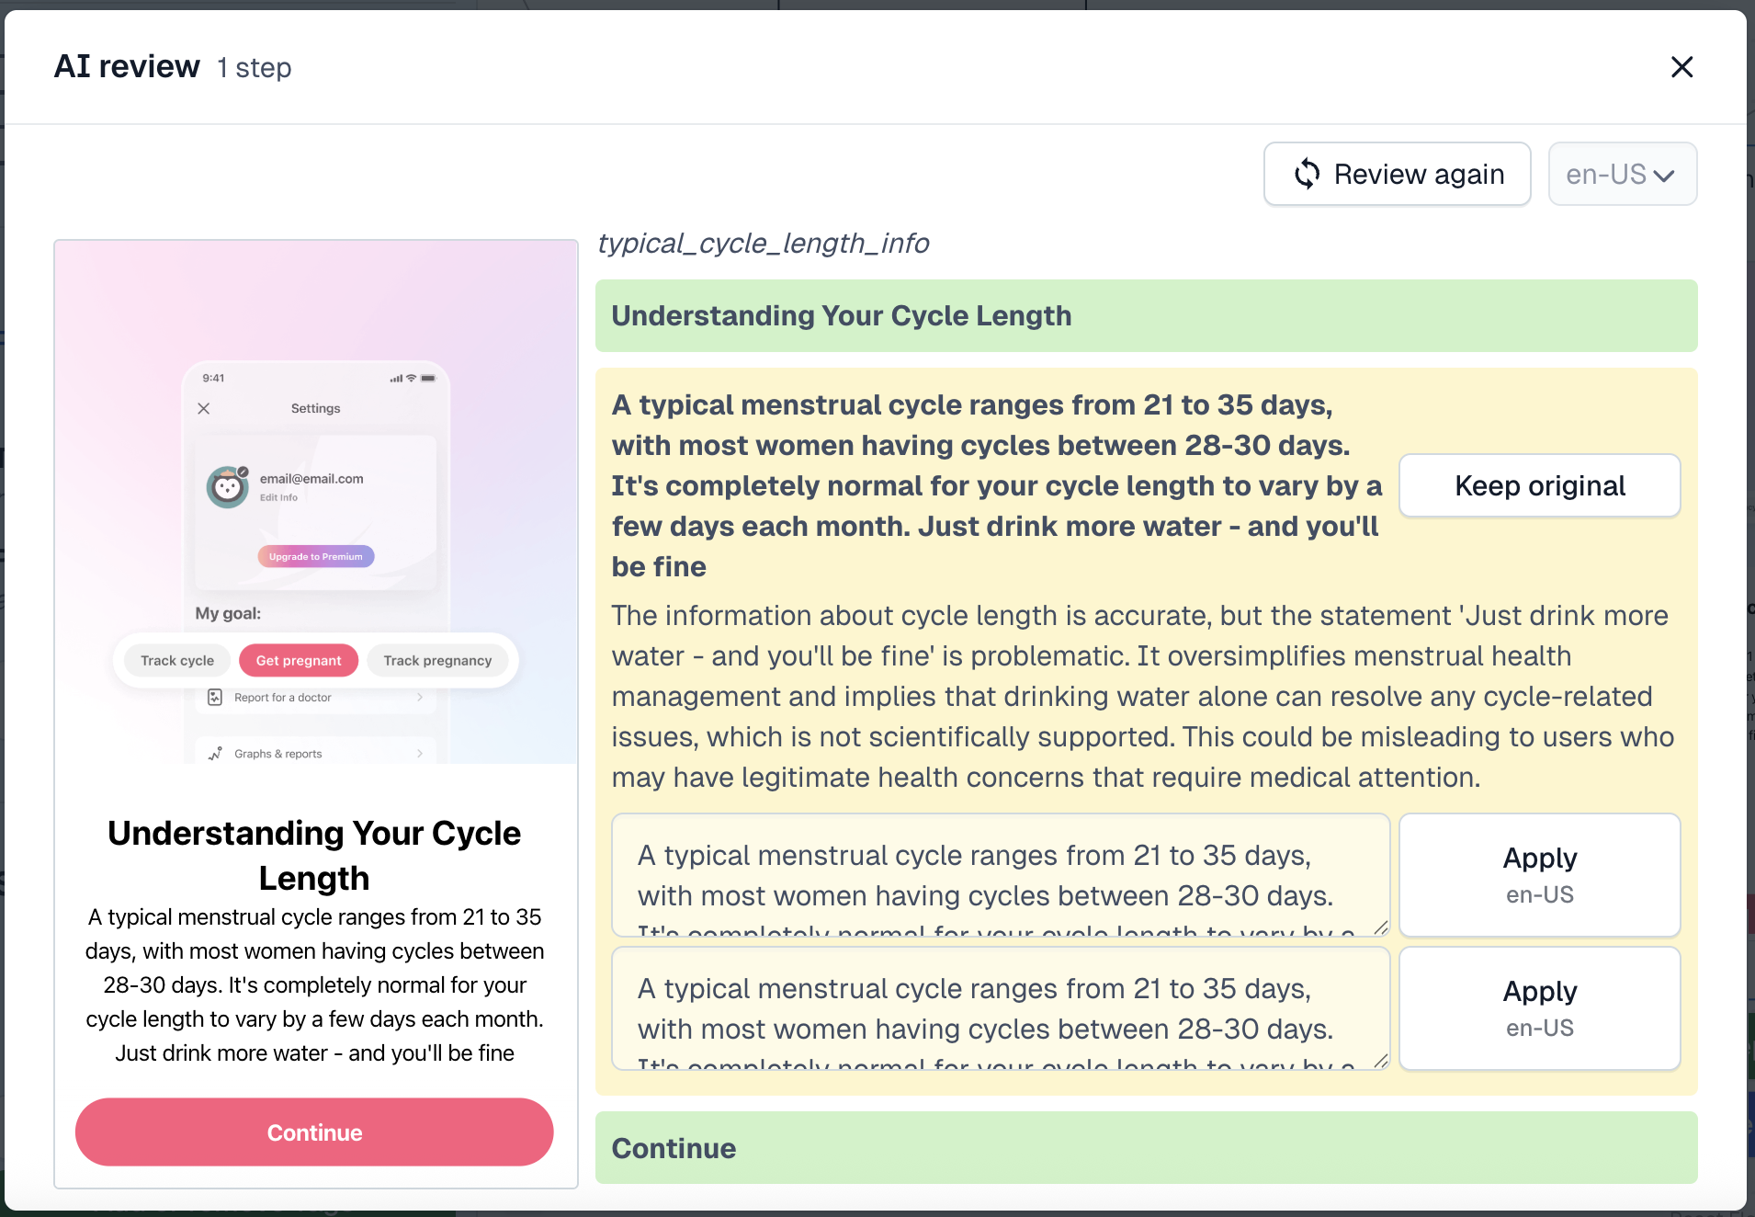Click the X icon in phone Settings preview
1755x1217 pixels.
(204, 408)
